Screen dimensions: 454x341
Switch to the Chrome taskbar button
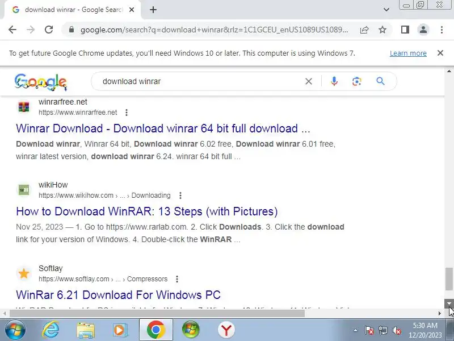156,330
